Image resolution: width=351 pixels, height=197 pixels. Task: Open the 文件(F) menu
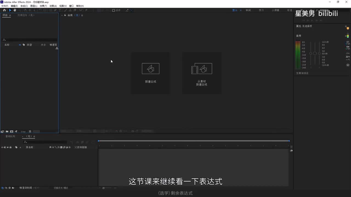coord(5,6)
